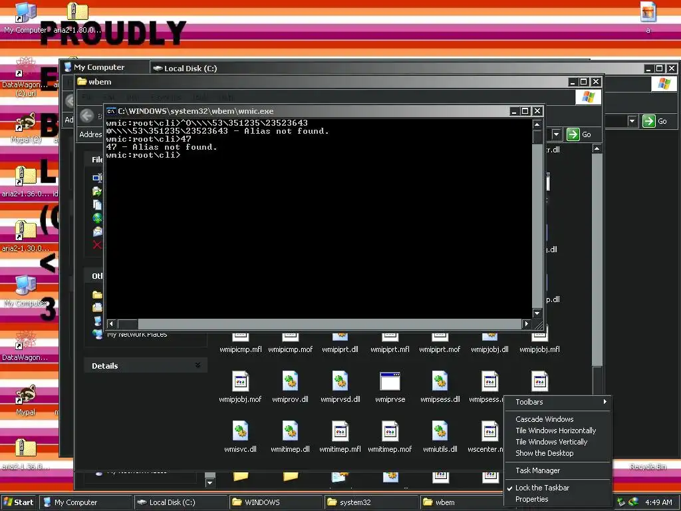Open the desktop file named 'a'
The width and height of the screenshot is (681, 511).
click(x=648, y=12)
